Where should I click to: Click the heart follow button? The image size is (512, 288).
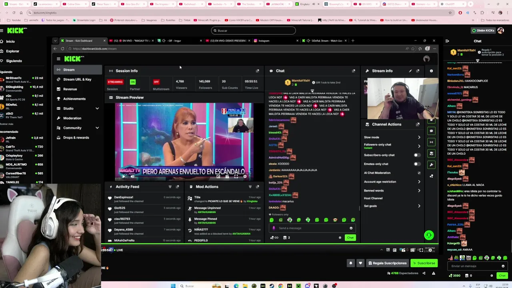360,263
